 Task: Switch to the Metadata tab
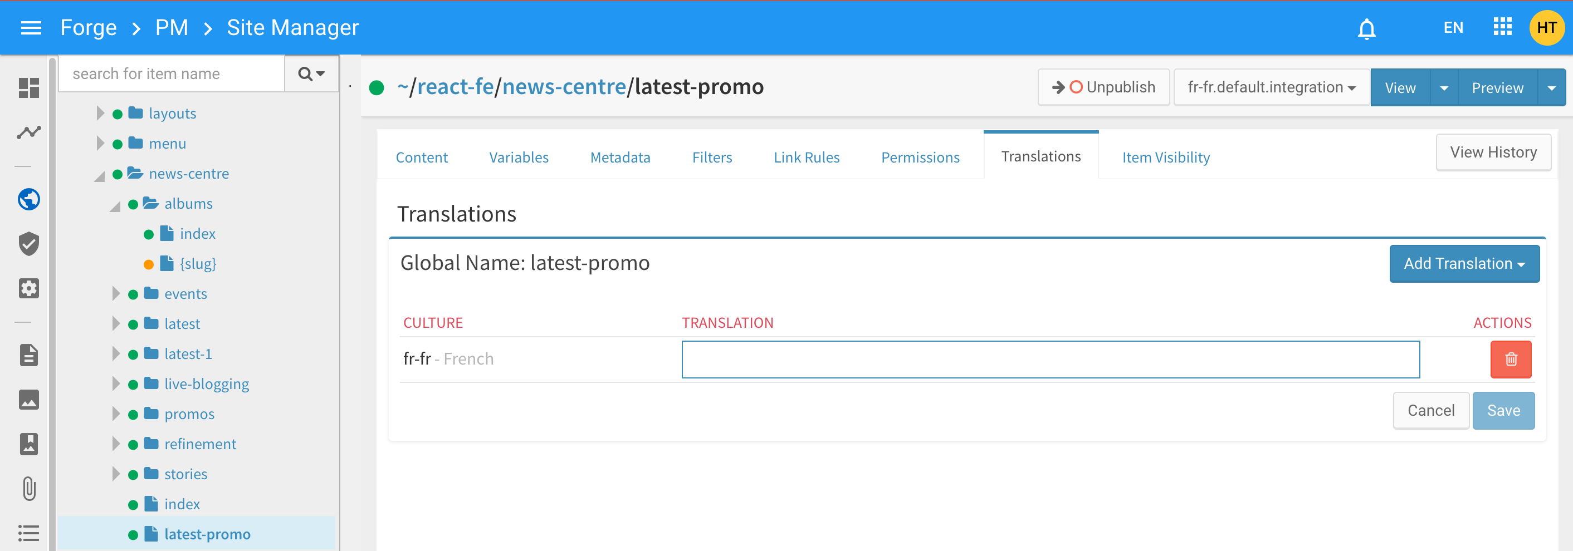[620, 158]
